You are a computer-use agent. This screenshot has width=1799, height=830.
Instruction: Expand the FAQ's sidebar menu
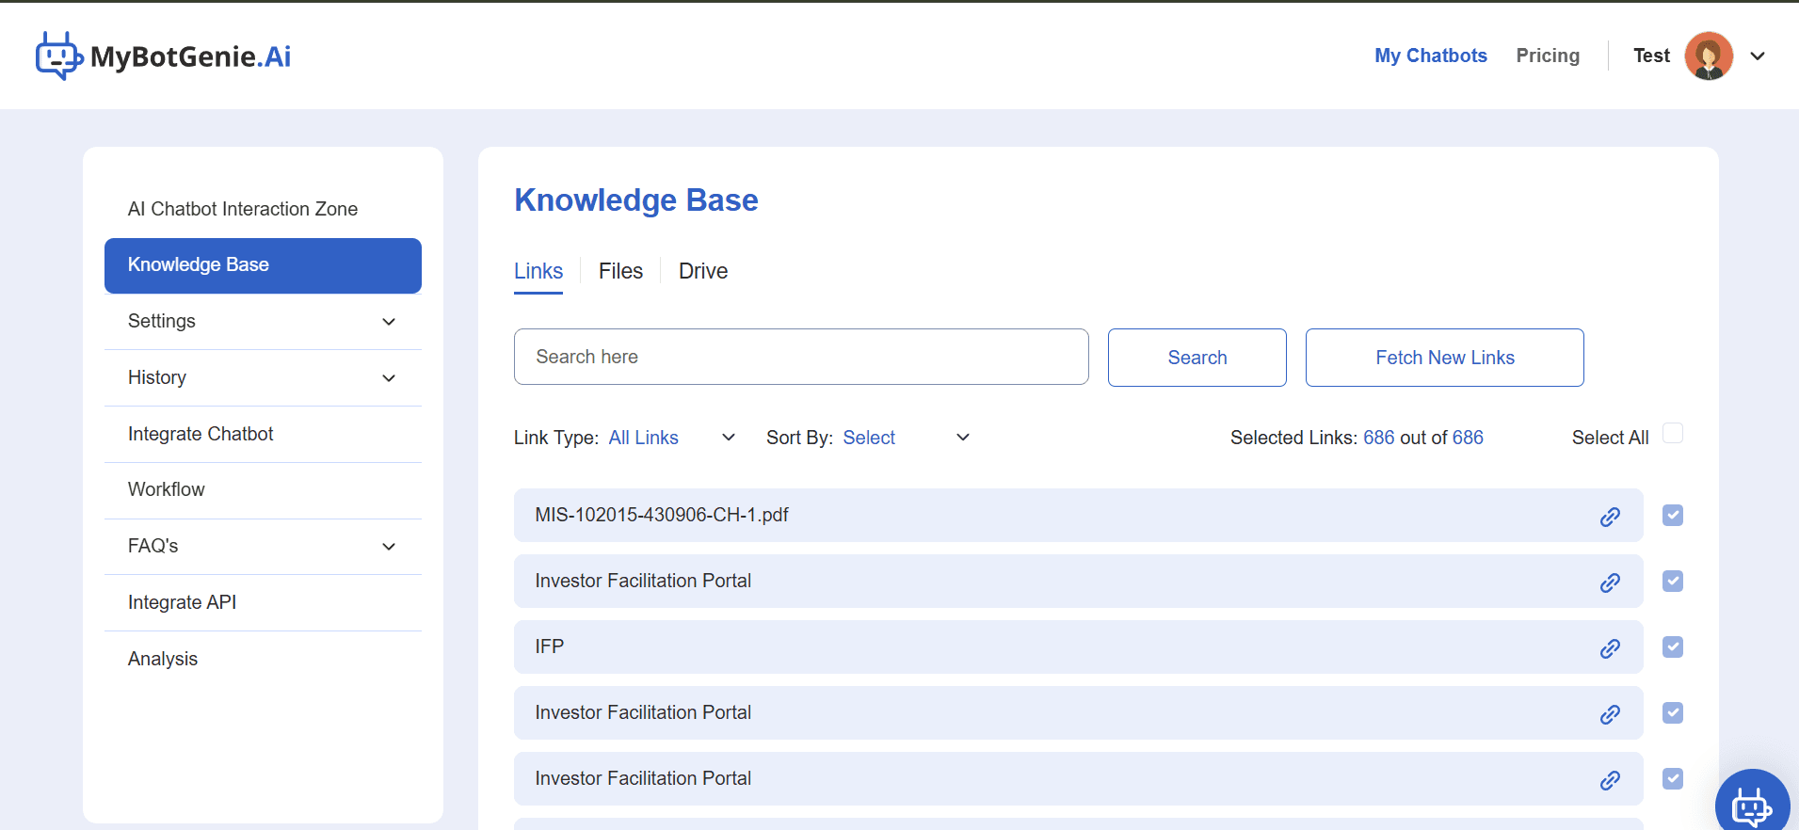pos(263,547)
